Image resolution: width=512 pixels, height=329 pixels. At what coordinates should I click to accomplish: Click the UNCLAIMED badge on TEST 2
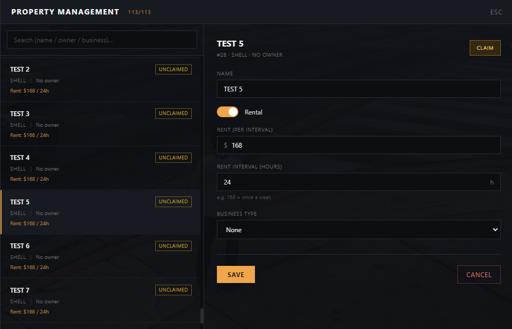click(174, 70)
